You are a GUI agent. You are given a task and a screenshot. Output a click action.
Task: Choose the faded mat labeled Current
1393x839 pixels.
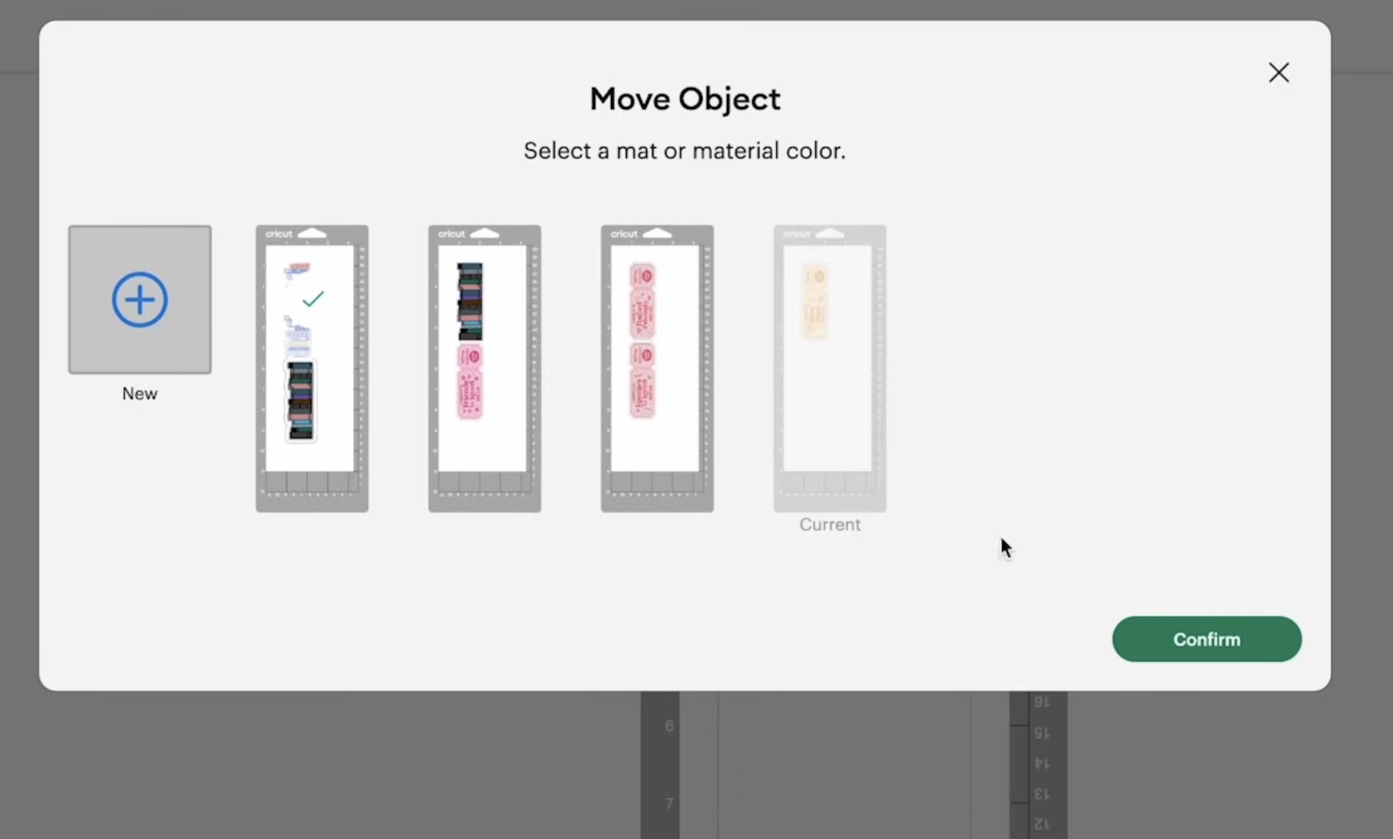[x=829, y=368]
